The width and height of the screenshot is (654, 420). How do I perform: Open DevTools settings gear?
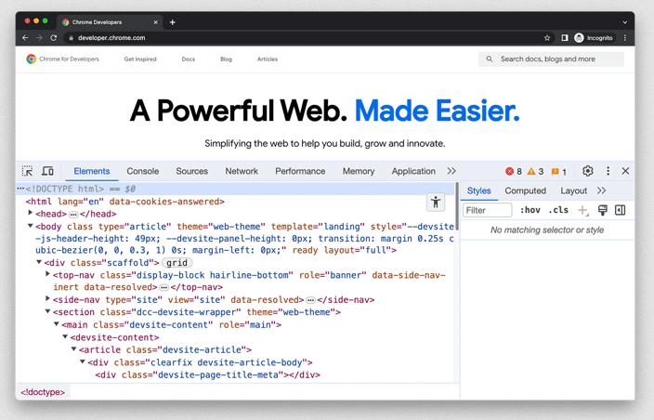(587, 171)
